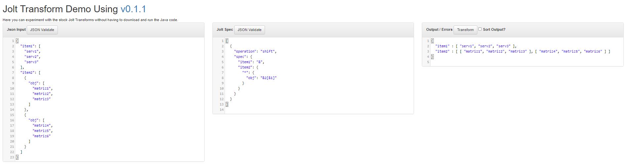This screenshot has width=628, height=166.
Task: Click the "item1": [ line in Json Input
Action: coord(30,46)
